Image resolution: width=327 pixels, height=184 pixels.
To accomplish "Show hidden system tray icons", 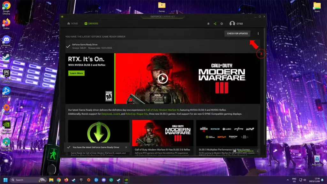I will 288,180.
